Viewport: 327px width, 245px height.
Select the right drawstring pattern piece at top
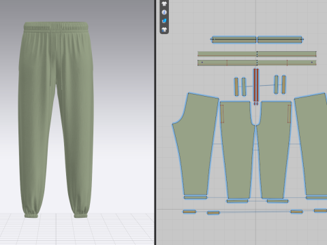pos(281,39)
